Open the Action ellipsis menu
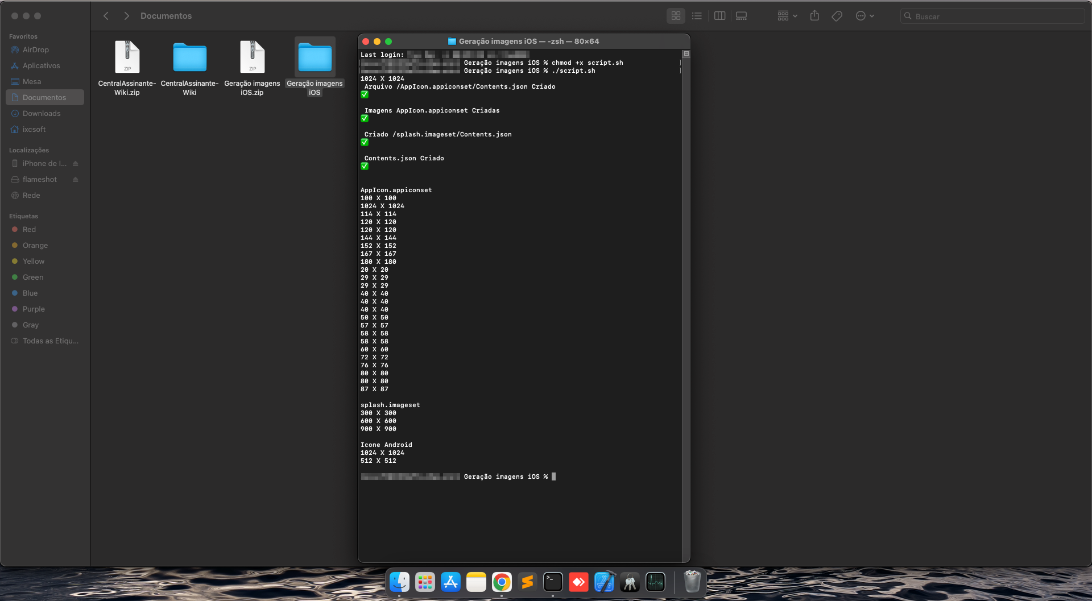 click(x=865, y=16)
